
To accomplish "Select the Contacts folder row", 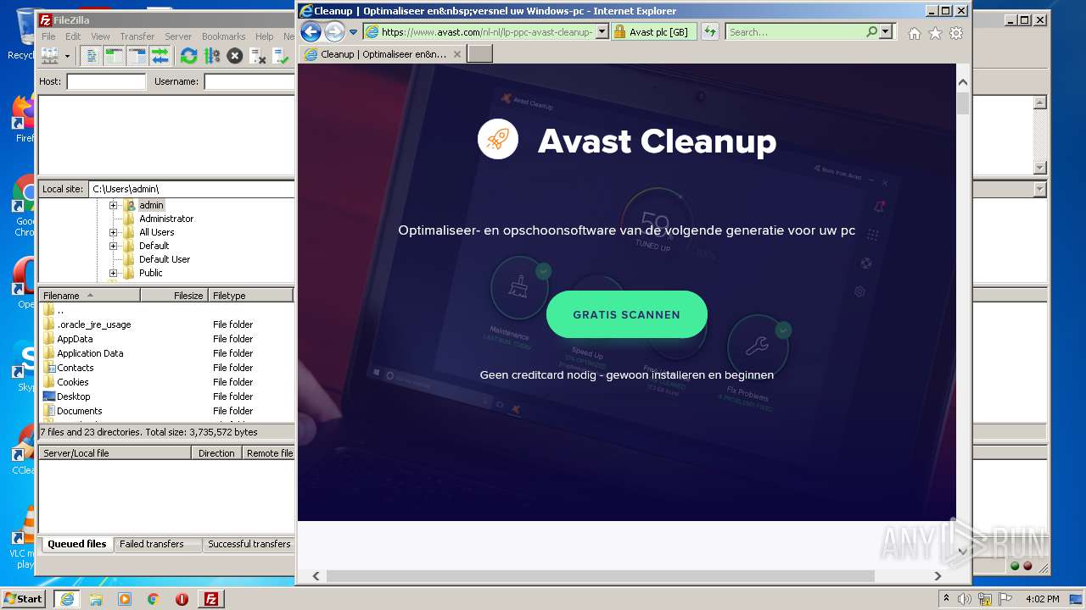I will [166, 368].
